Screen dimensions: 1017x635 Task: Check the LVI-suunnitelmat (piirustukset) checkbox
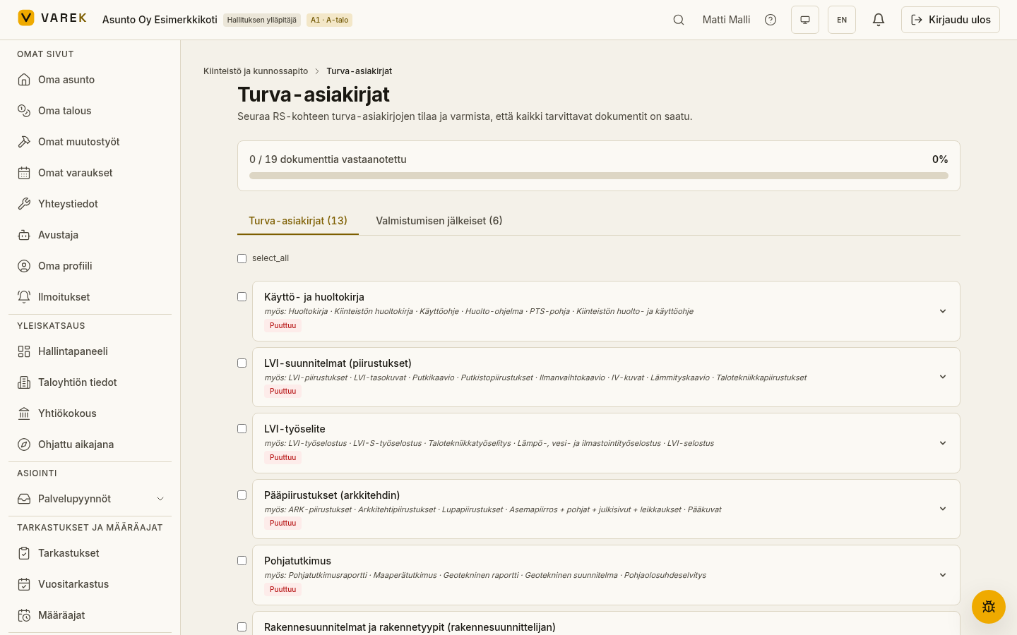[242, 363]
